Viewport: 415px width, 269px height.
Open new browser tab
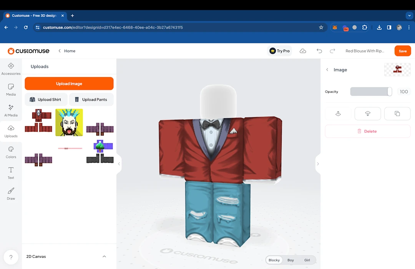pos(72,16)
